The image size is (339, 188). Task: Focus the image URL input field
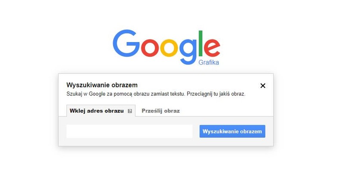tap(129, 131)
